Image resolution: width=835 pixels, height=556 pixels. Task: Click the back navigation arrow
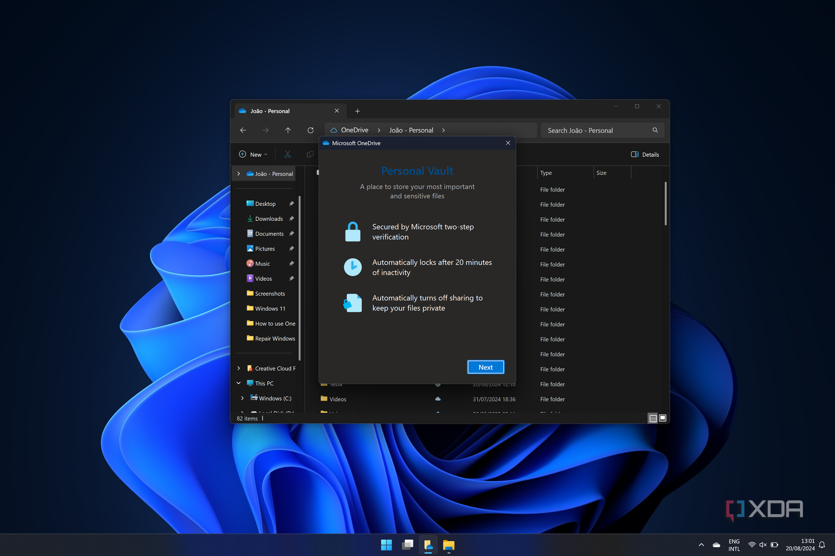tap(243, 130)
